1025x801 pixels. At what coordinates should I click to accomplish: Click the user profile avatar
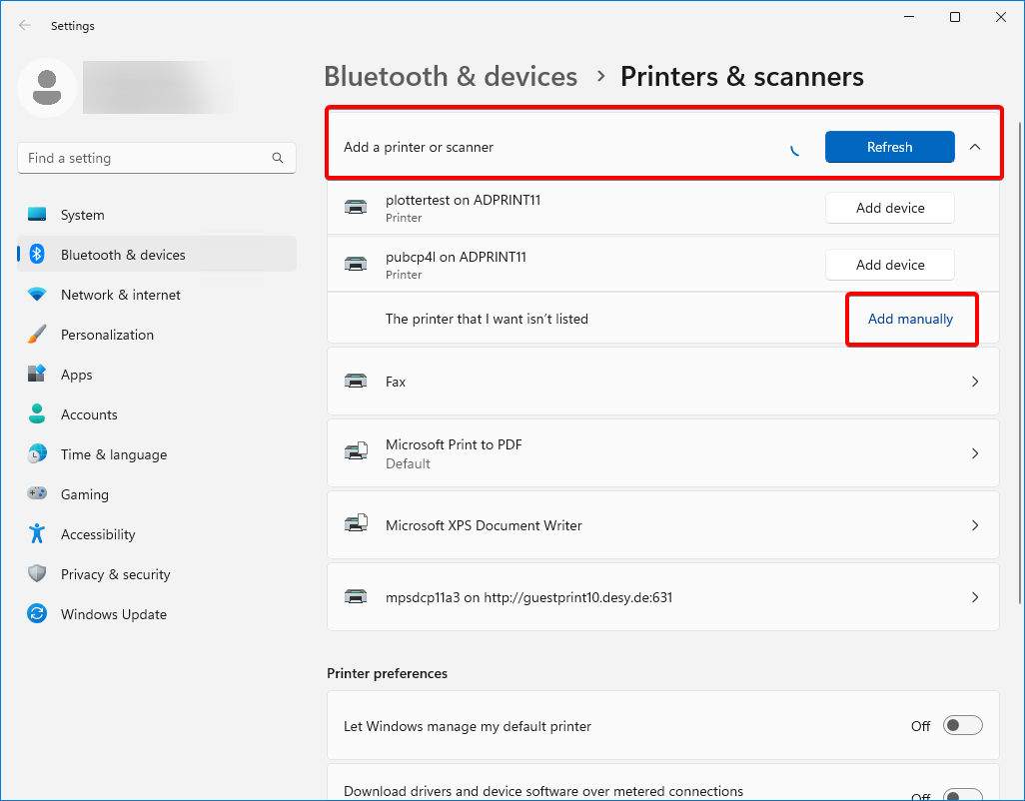pos(47,88)
